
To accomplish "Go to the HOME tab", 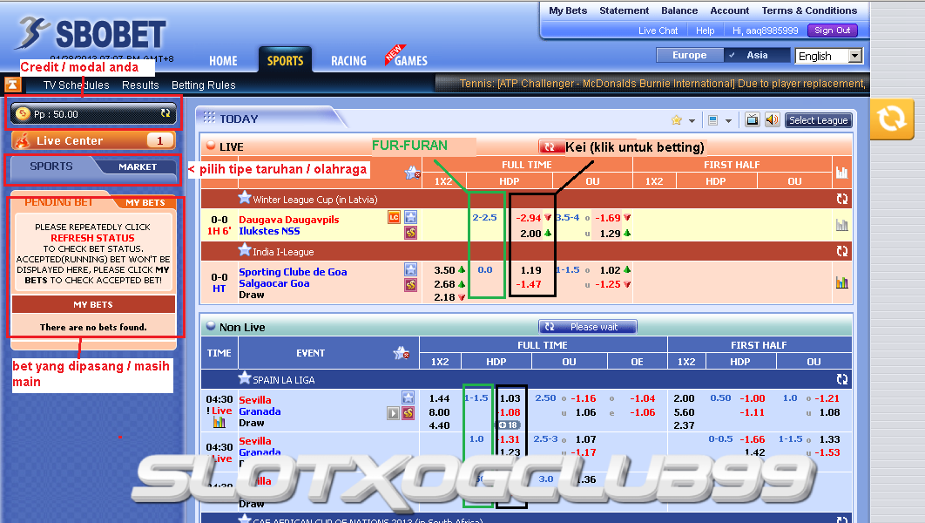I will tap(223, 61).
